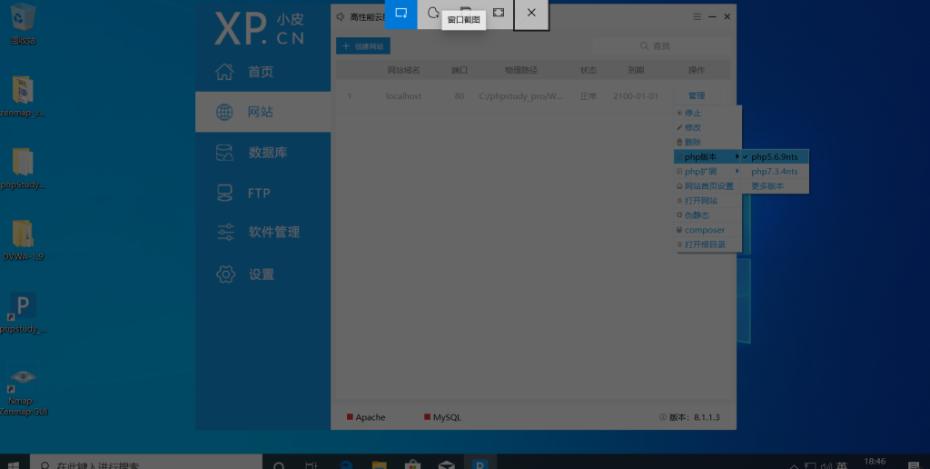Close the snipping toolbar with X
The height and width of the screenshot is (469, 930).
(531, 13)
